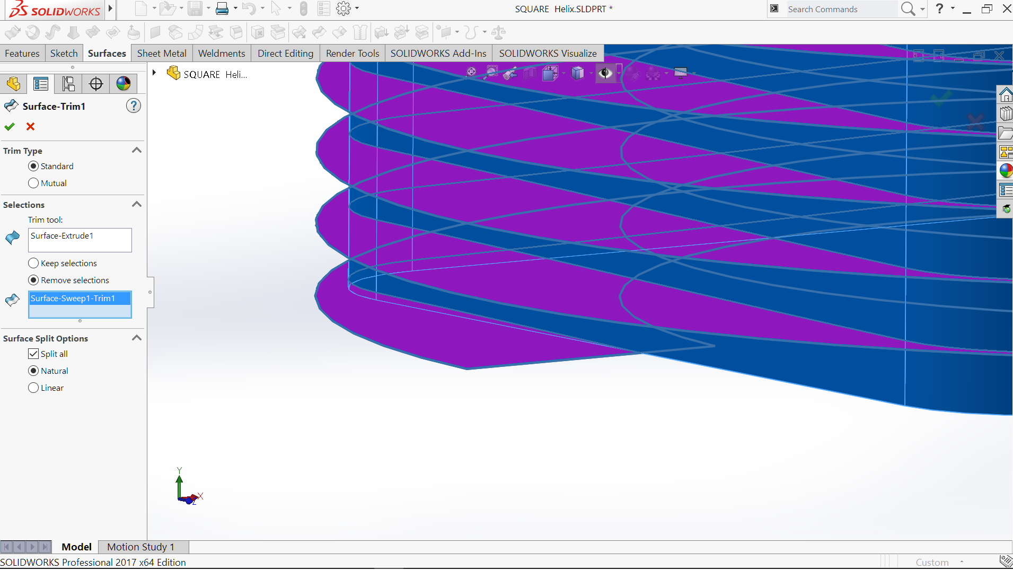Switch to the DisplayManager color ball tab
This screenshot has width=1013, height=570.
click(x=123, y=83)
